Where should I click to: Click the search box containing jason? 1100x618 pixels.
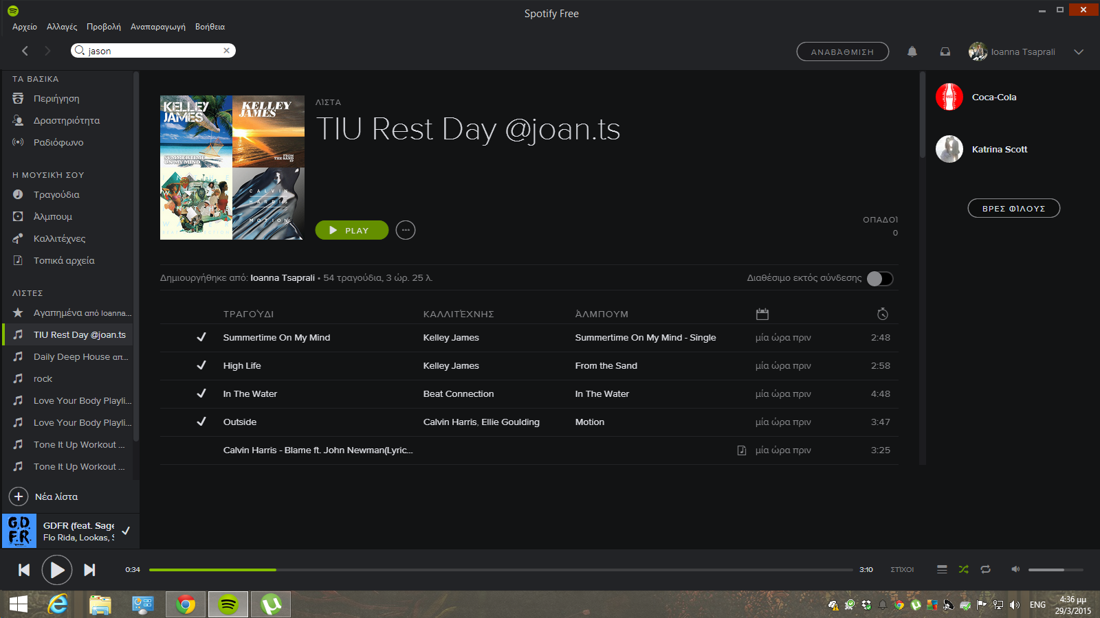153,51
